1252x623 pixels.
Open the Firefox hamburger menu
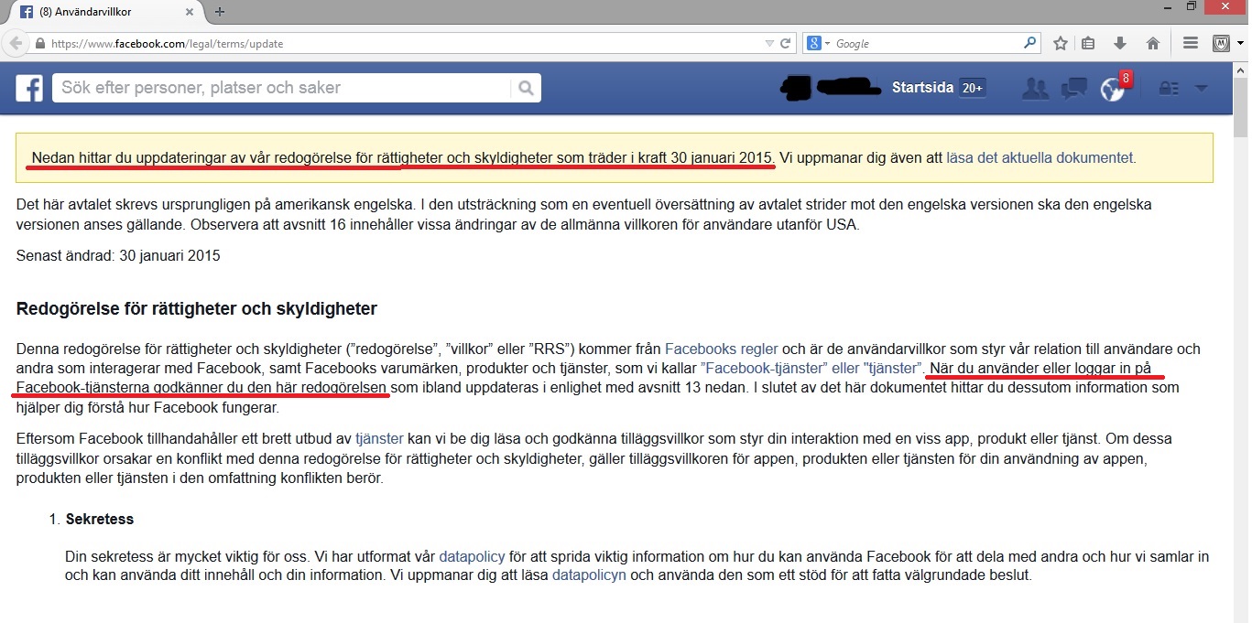coord(1191,43)
